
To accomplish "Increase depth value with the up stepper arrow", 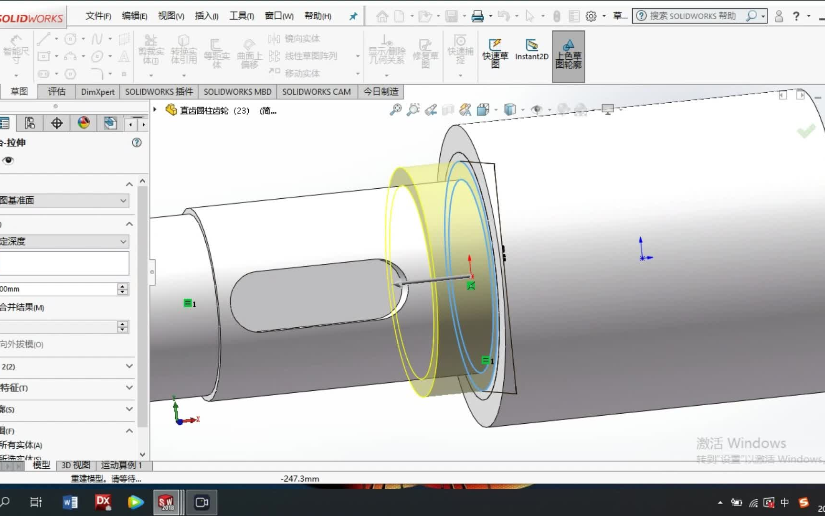I will [122, 286].
